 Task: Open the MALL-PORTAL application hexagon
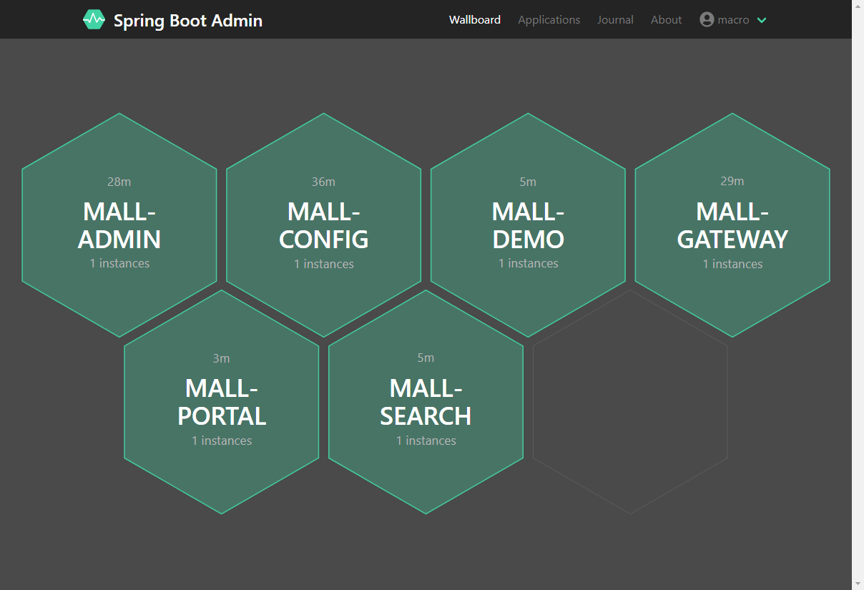[x=222, y=402]
